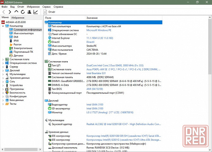Click the Разгон flame icon
The width and height of the screenshot is (212, 152).
pos(11,44)
